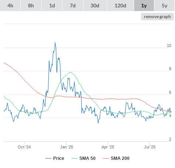Open the 5y time range view
Image resolution: width=175 pixels, height=168 pixels.
point(165,6)
